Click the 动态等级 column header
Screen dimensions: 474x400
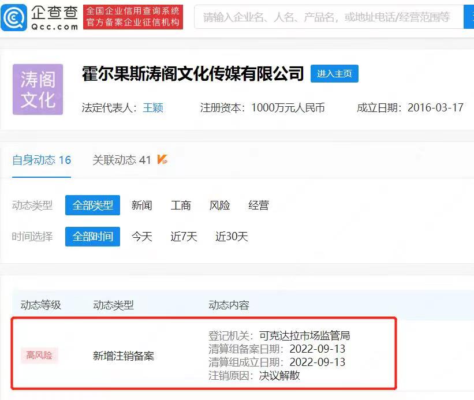(41, 305)
